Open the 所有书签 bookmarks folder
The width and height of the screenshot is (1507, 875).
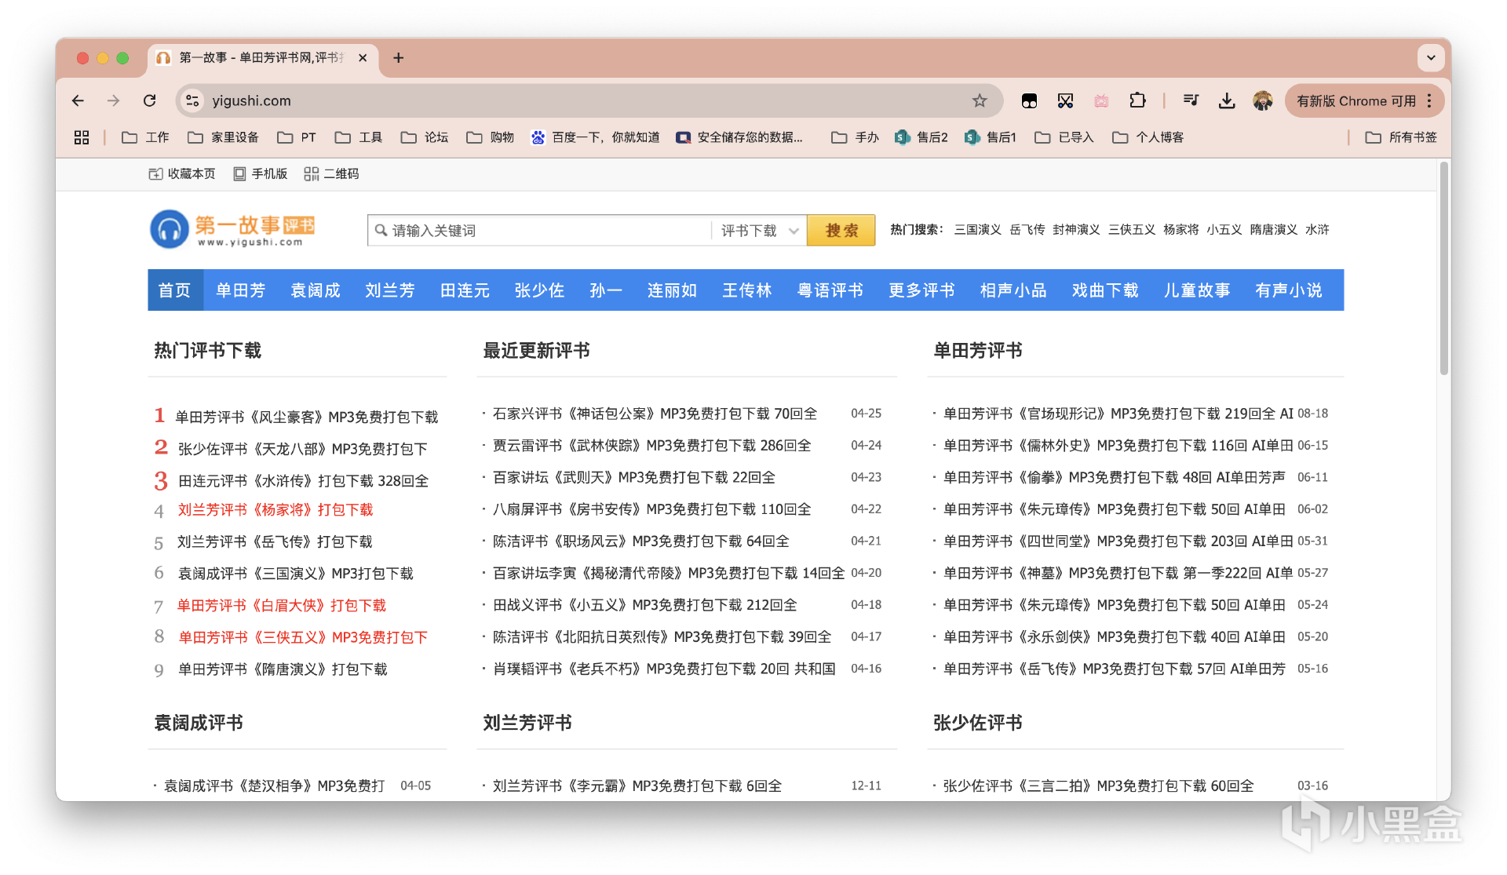[1401, 137]
